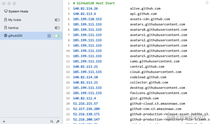Enable the My hosts toggle
Viewport: 210px width, 124px height.
[57, 20]
